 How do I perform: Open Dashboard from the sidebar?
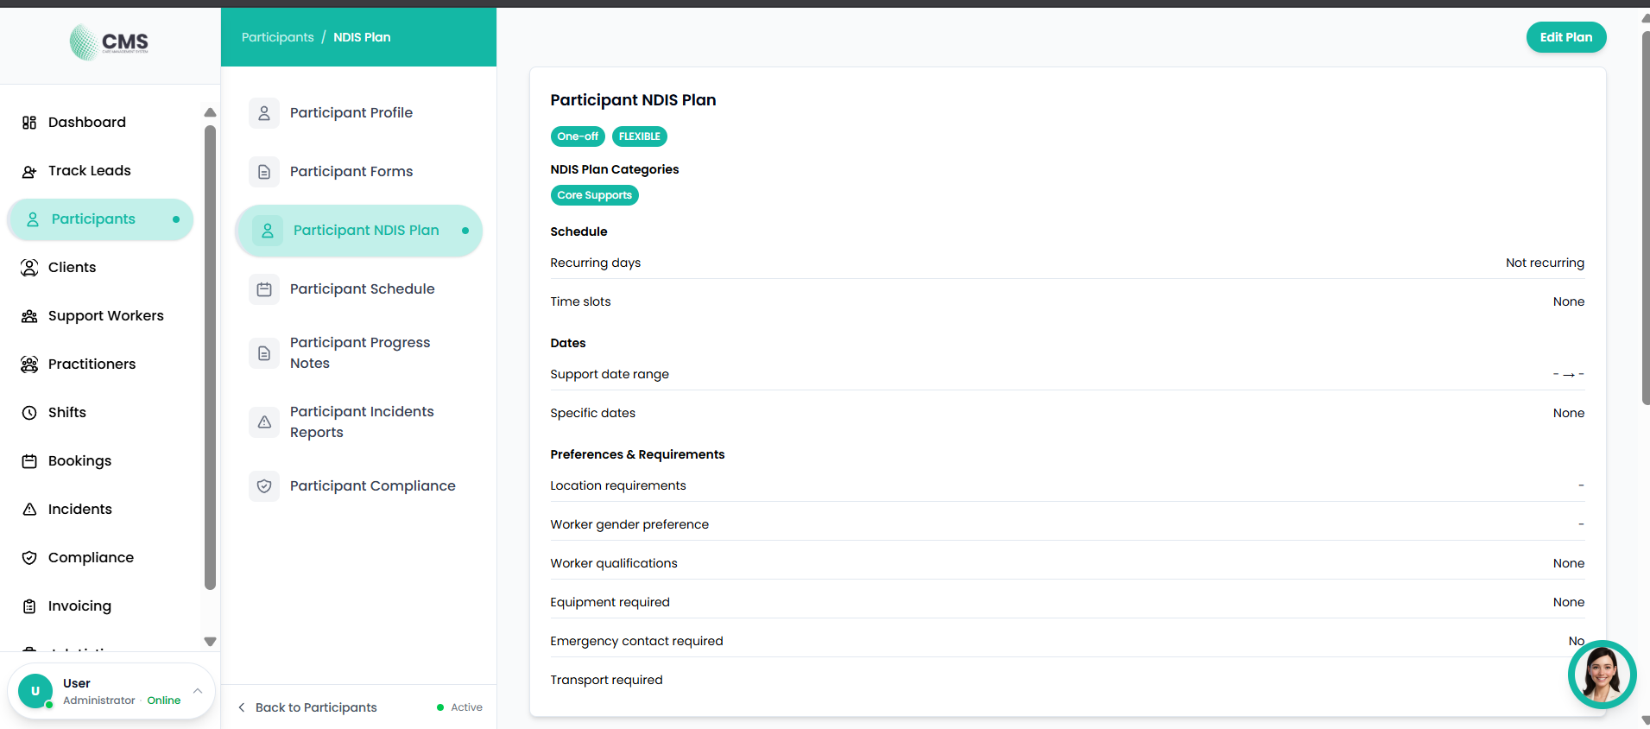100,123
